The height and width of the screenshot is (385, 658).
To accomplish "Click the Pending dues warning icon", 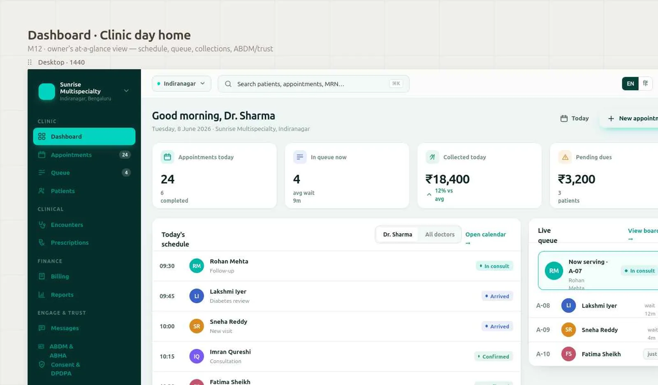I will (x=565, y=157).
